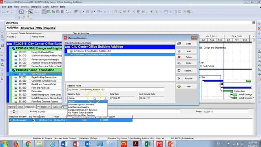Open the Predecessors details tab
Screen dimensions: 261x147
pyautogui.click(x=44, y=107)
